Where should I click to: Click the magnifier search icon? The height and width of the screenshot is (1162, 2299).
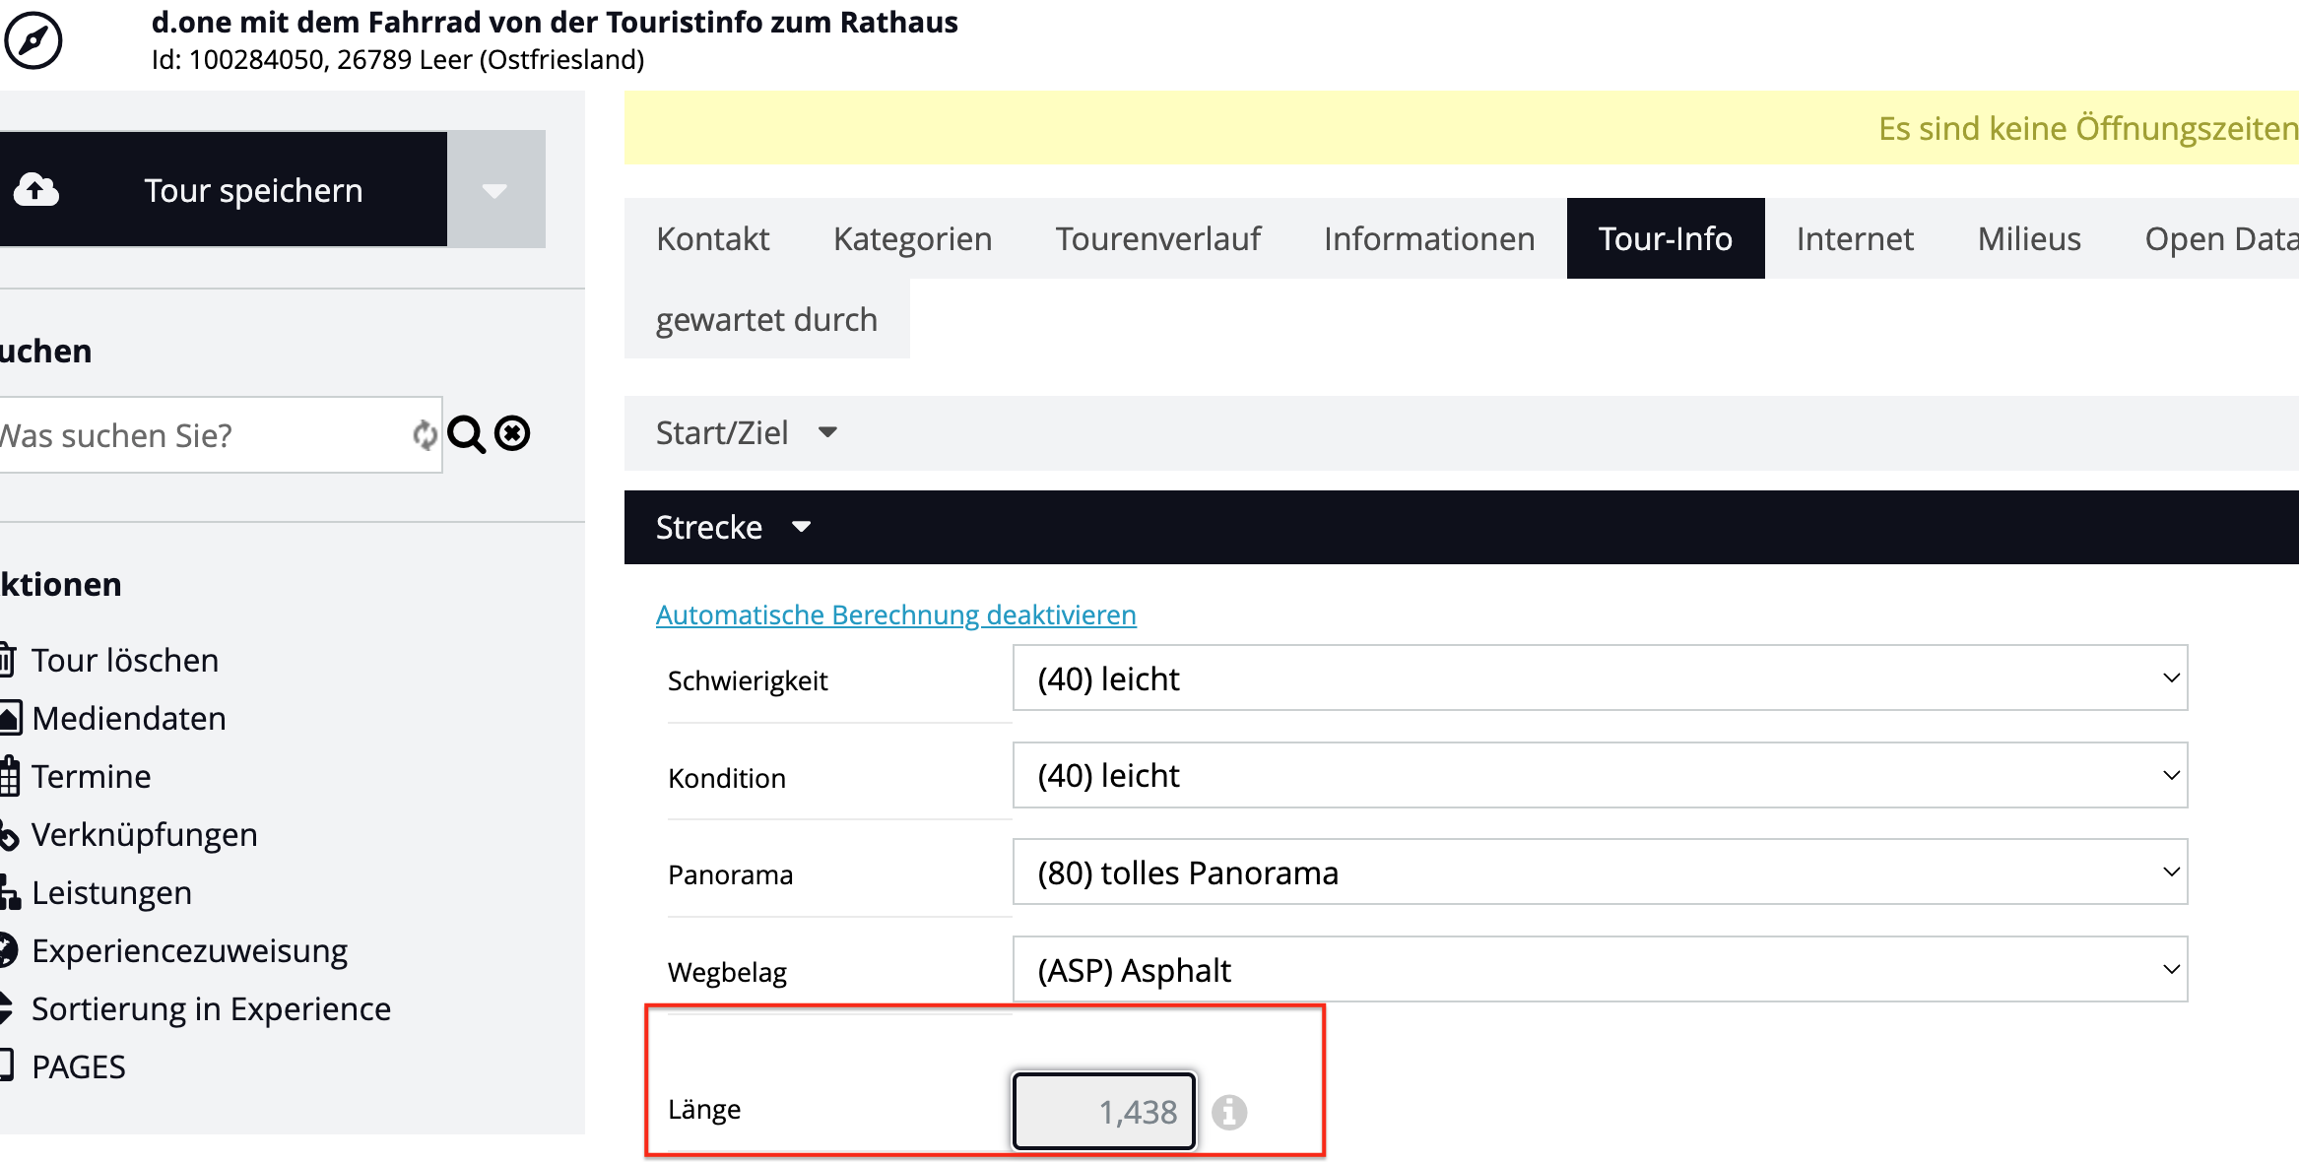(x=466, y=434)
